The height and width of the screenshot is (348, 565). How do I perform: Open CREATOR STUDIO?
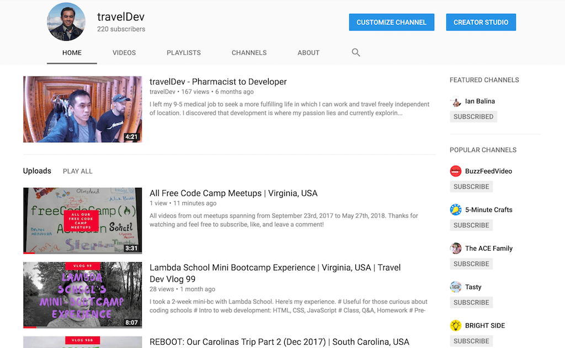pyautogui.click(x=481, y=22)
